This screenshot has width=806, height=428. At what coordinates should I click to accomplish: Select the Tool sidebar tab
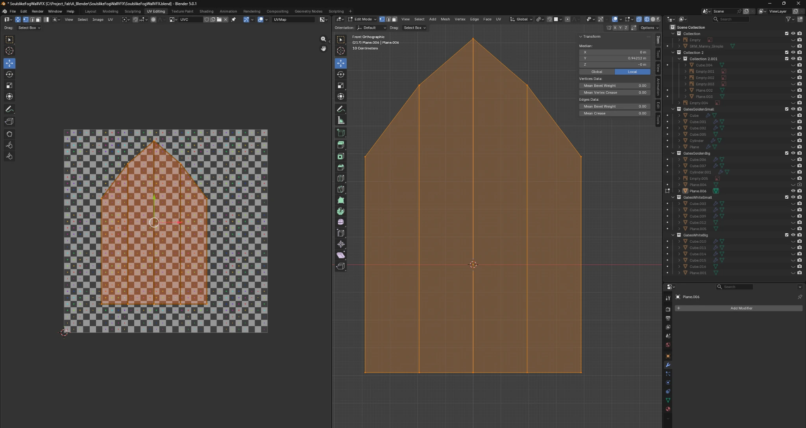pos(658,54)
